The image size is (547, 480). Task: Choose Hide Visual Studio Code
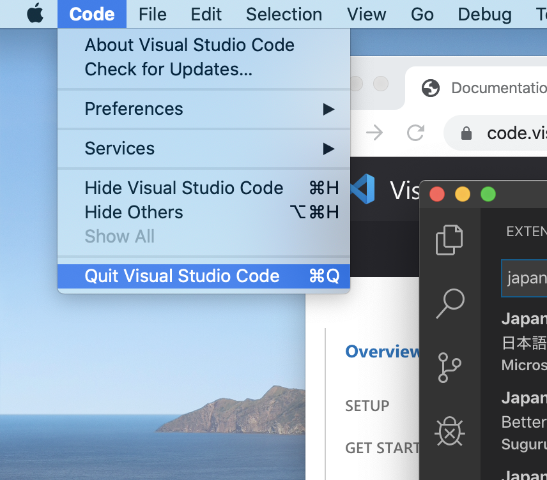coord(184,188)
